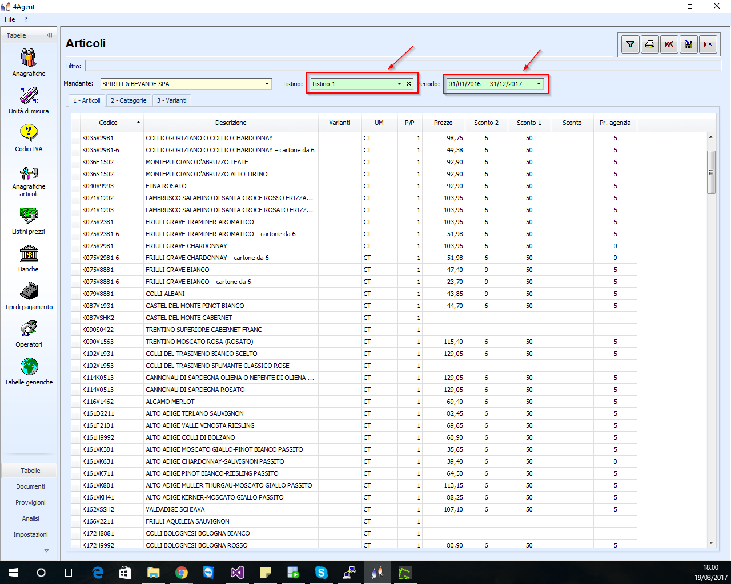Viewport: 731px width, 584px height.
Task: Open Banche table
Action: pyautogui.click(x=29, y=258)
